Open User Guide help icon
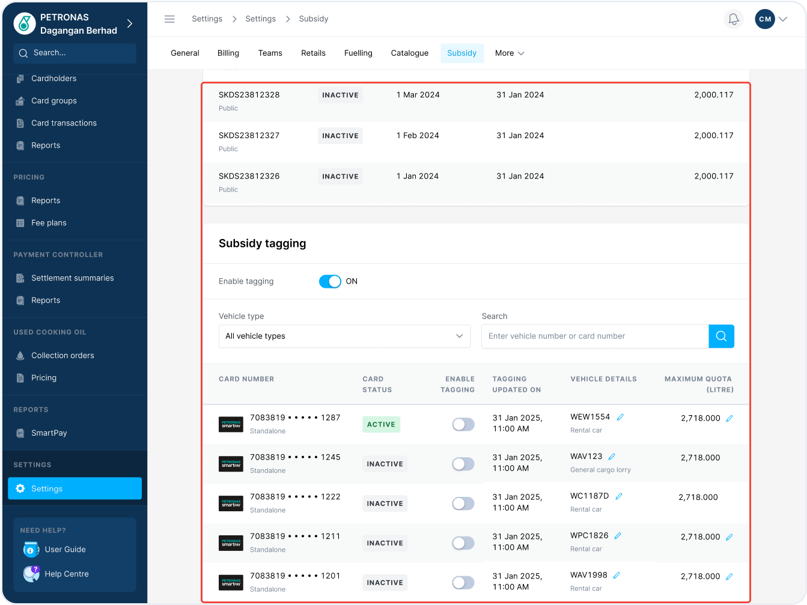807x605 pixels. click(x=31, y=549)
